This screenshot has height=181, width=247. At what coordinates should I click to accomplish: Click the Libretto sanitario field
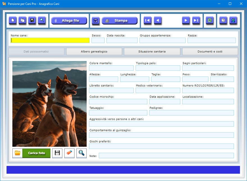(111, 90)
